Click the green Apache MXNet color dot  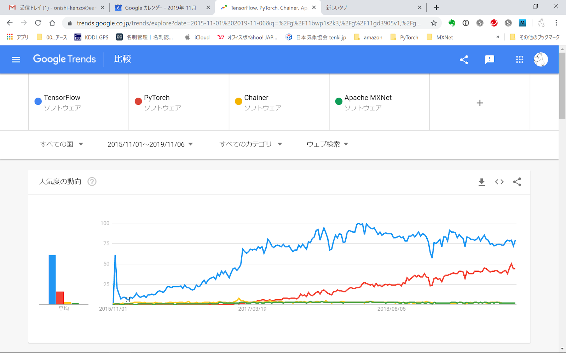tap(339, 101)
